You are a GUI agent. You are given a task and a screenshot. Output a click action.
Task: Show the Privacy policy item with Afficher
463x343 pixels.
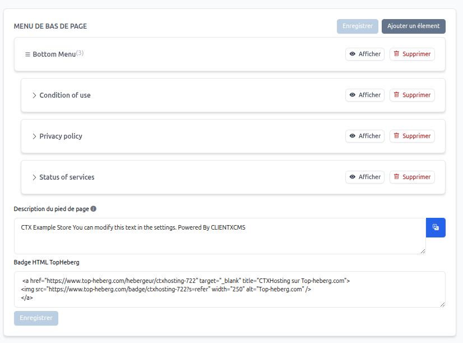click(x=364, y=136)
